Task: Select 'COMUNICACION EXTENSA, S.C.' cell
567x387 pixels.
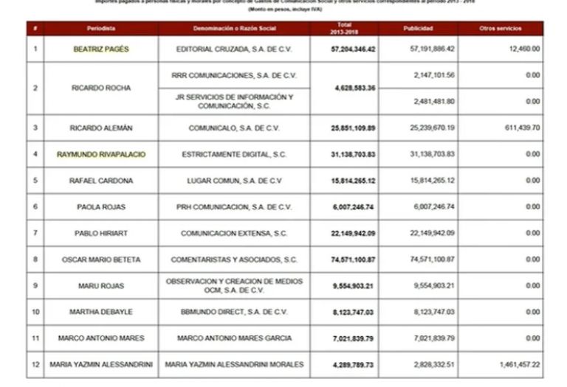Action: (x=234, y=234)
